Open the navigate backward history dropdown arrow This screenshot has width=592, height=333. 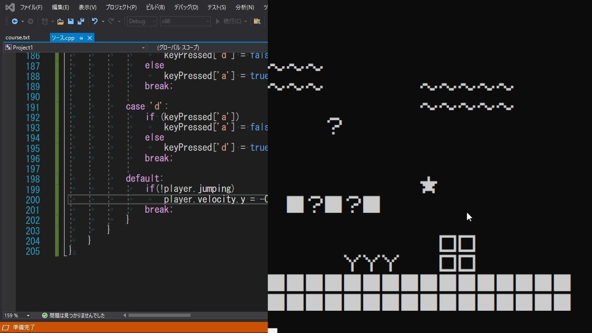tap(22, 21)
